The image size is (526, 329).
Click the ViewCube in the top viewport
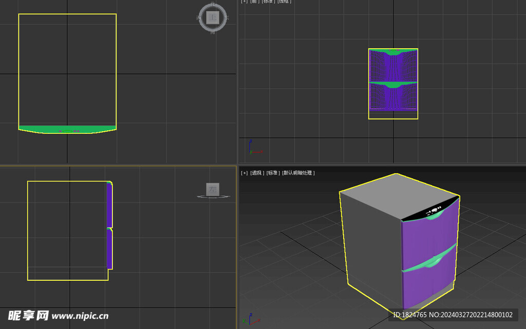pyautogui.click(x=213, y=18)
